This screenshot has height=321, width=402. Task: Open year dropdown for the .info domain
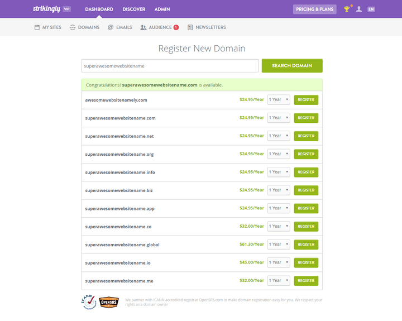tap(279, 172)
